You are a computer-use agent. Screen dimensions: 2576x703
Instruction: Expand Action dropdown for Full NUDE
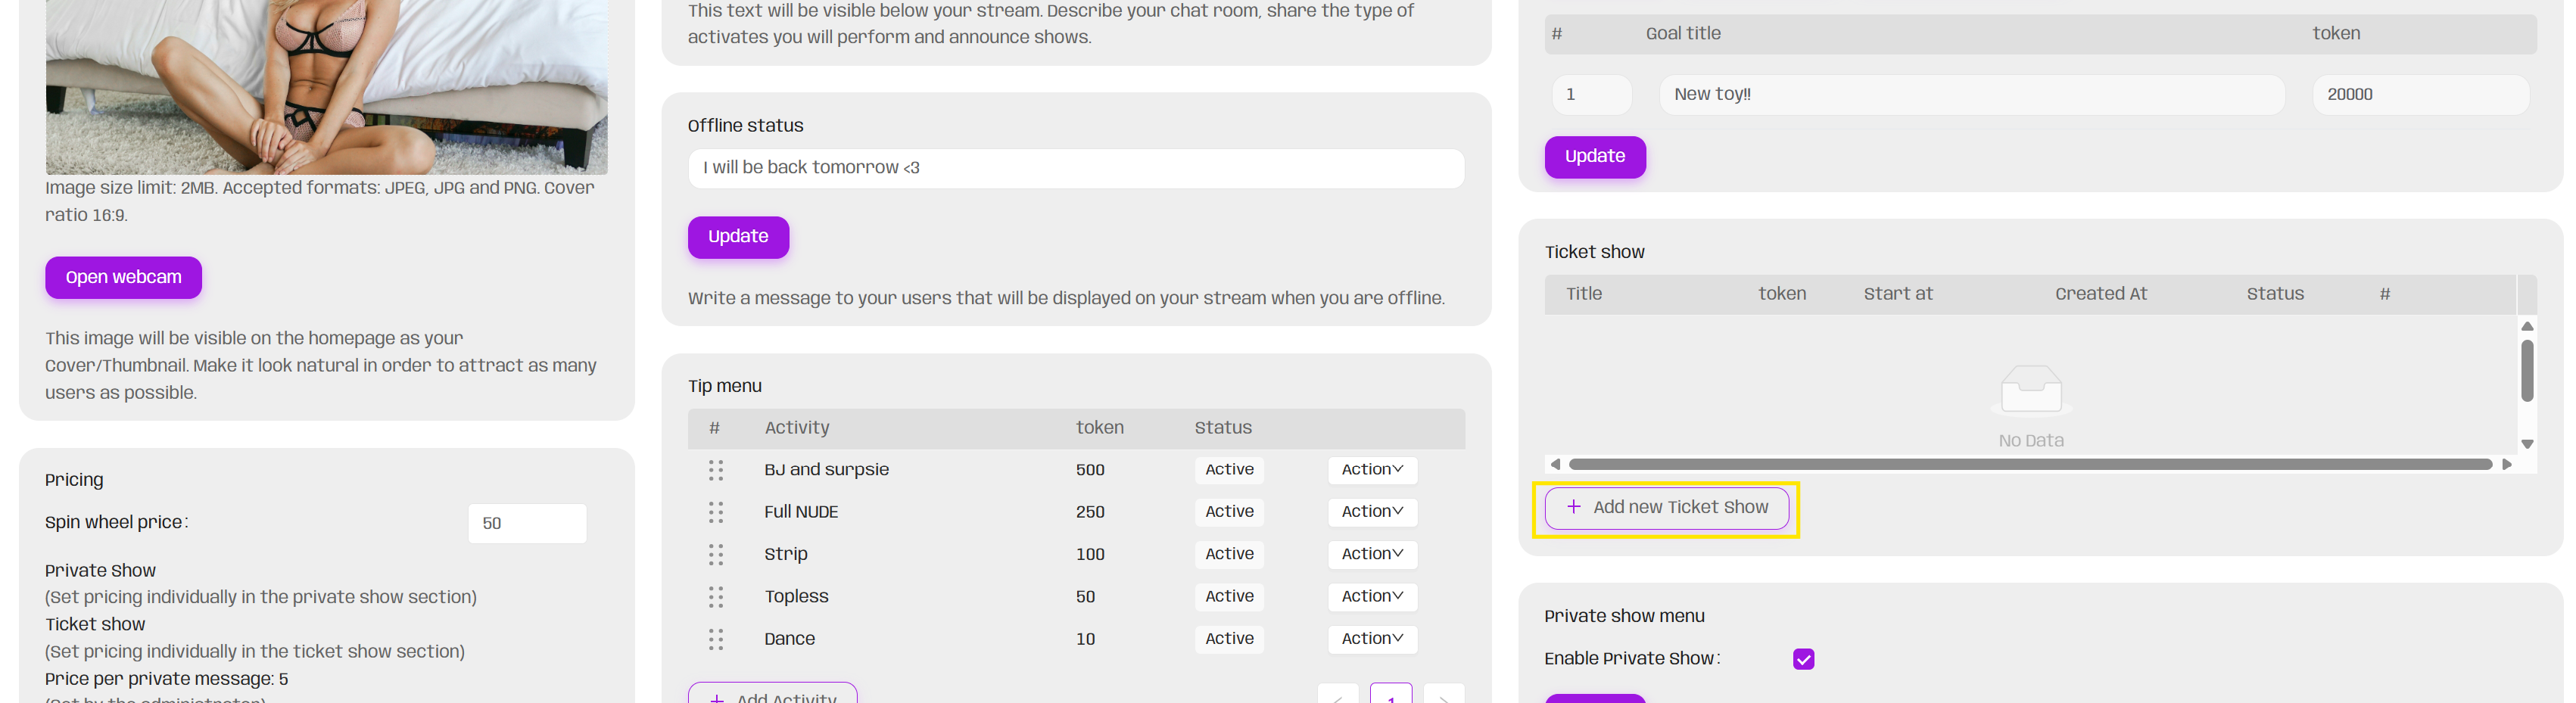click(x=1372, y=512)
